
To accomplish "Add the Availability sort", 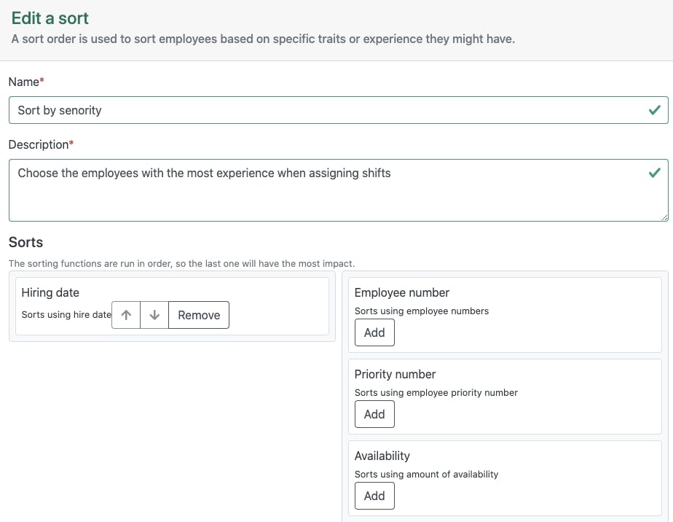I will point(374,496).
